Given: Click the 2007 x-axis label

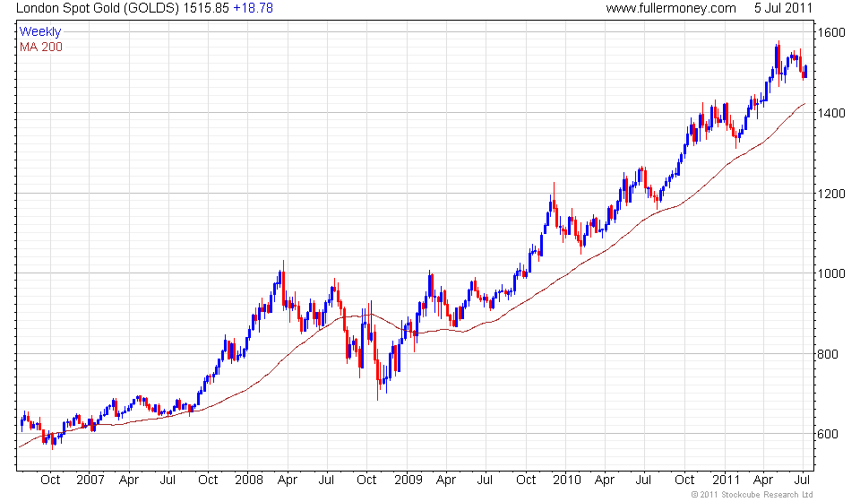Looking at the screenshot, I should click(90, 480).
